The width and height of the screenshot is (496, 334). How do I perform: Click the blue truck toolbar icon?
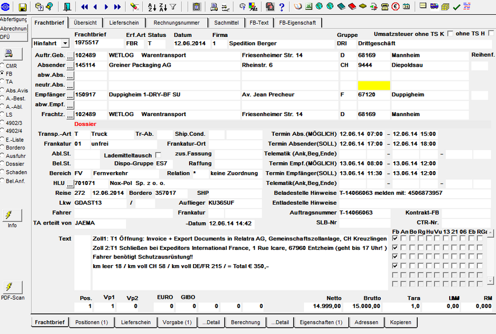[x=434, y=6]
